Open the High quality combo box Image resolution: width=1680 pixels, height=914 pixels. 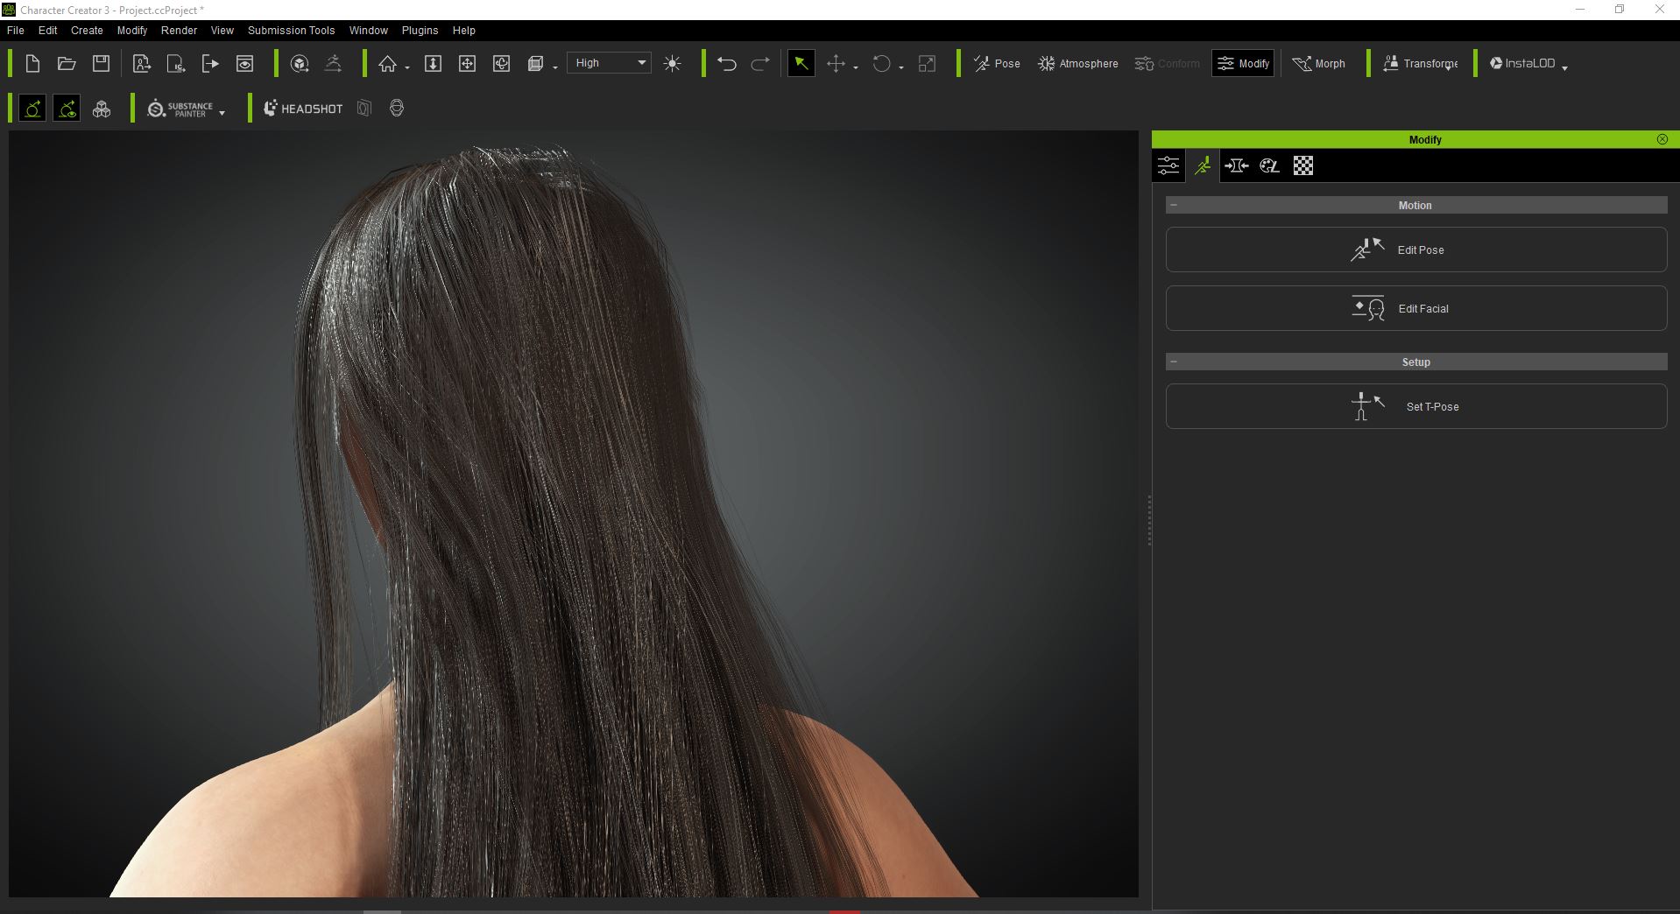pos(609,63)
